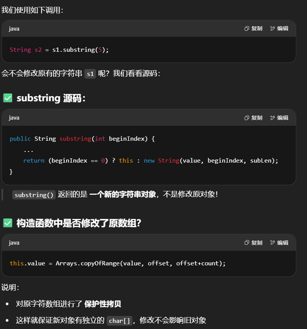Viewport: 307px width, 329px height.
Task: Click the "java" label above the copyOfRange code
Action: [x=14, y=243]
